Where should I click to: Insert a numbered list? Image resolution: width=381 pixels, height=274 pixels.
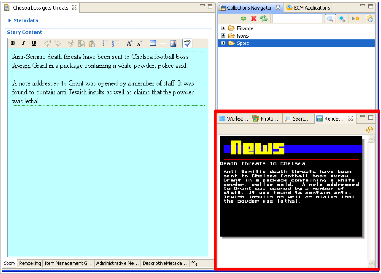point(116,43)
